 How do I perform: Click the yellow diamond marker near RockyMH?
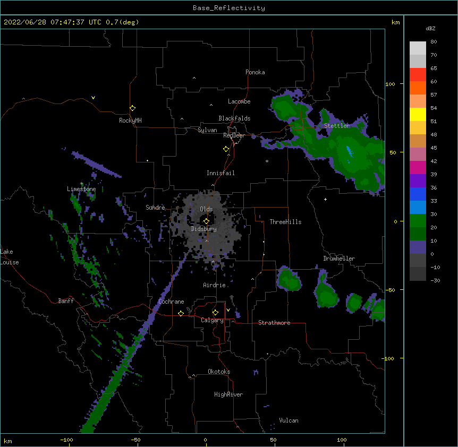(132, 108)
